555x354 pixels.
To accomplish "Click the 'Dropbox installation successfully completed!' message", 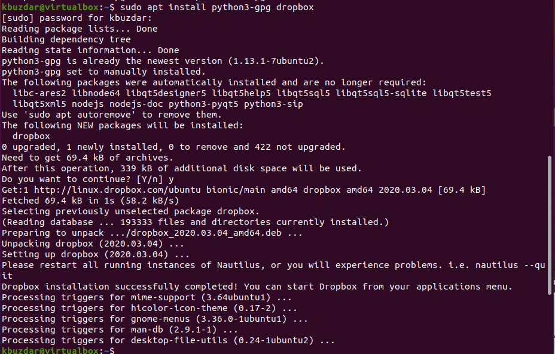I will [x=120, y=287].
